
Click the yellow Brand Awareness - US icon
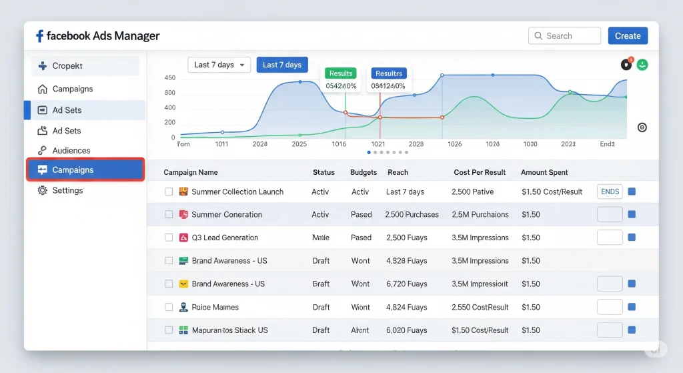[183, 284]
